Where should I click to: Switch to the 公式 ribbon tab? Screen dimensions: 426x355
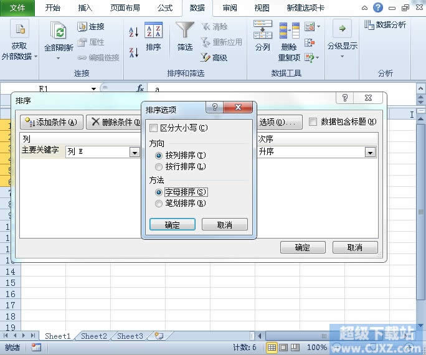(x=164, y=8)
